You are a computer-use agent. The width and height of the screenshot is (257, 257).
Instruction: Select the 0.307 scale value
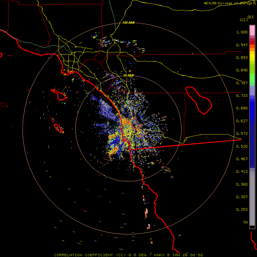pos(242,197)
